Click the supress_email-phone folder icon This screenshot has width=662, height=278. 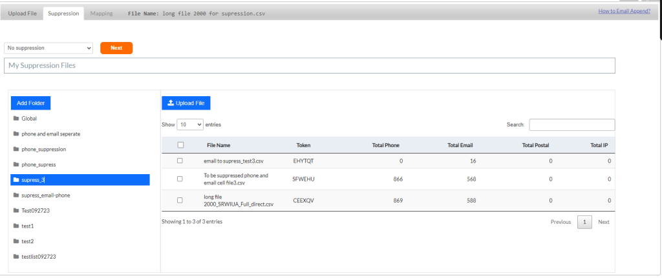pyautogui.click(x=16, y=195)
